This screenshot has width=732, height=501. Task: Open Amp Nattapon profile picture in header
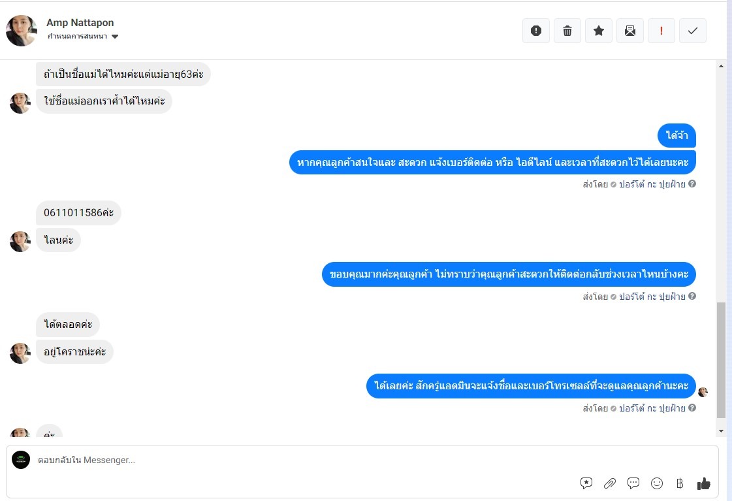22,31
